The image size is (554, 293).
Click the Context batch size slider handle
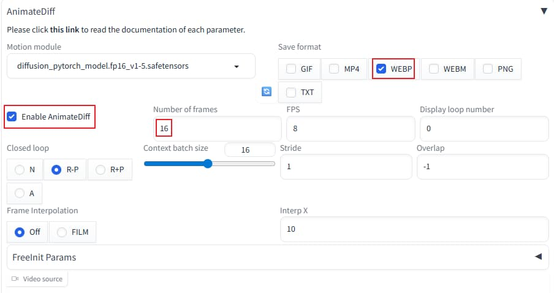[208, 164]
